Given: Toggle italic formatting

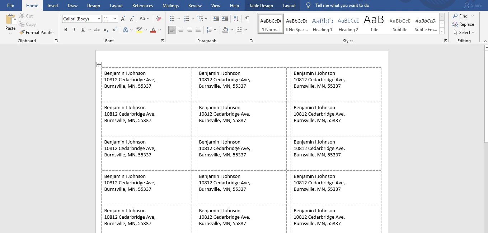Looking at the screenshot, I should coord(74,30).
